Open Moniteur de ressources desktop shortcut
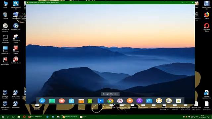 [x=5, y=27]
